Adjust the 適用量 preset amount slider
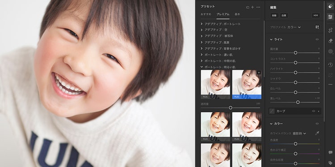335x167 pixels. tap(230, 108)
